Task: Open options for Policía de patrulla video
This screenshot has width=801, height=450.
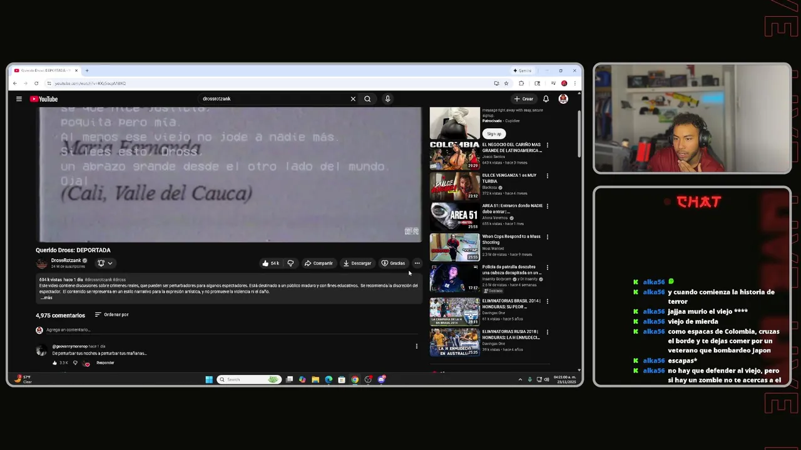Action: pyautogui.click(x=548, y=267)
